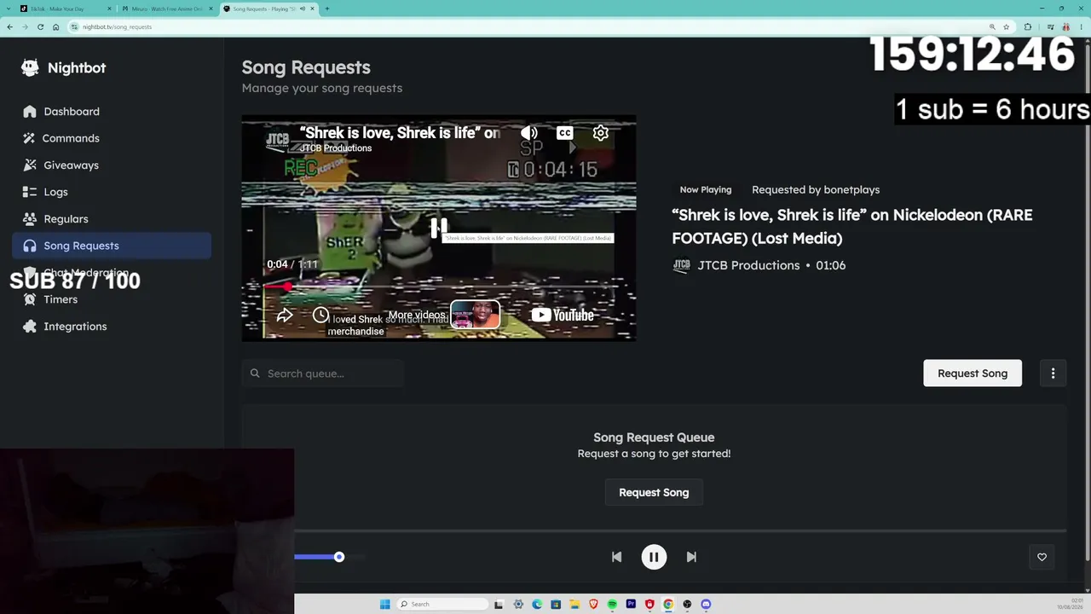The image size is (1091, 614).
Task: Pause playback with the bottom bar button
Action: coord(654,557)
